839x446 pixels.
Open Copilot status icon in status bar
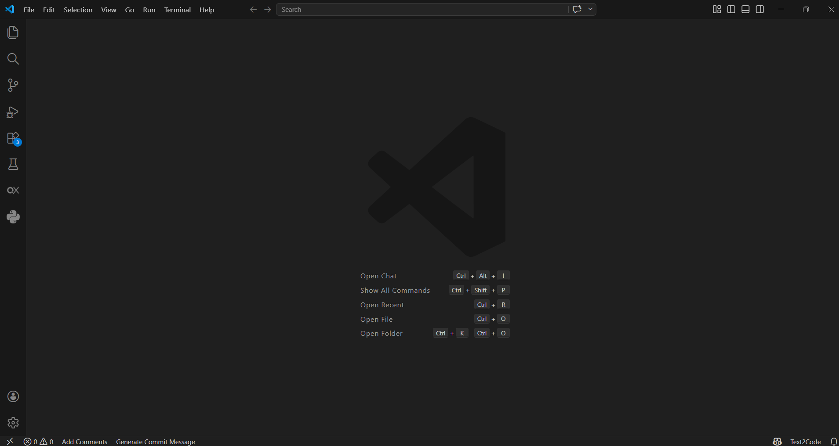(x=777, y=442)
